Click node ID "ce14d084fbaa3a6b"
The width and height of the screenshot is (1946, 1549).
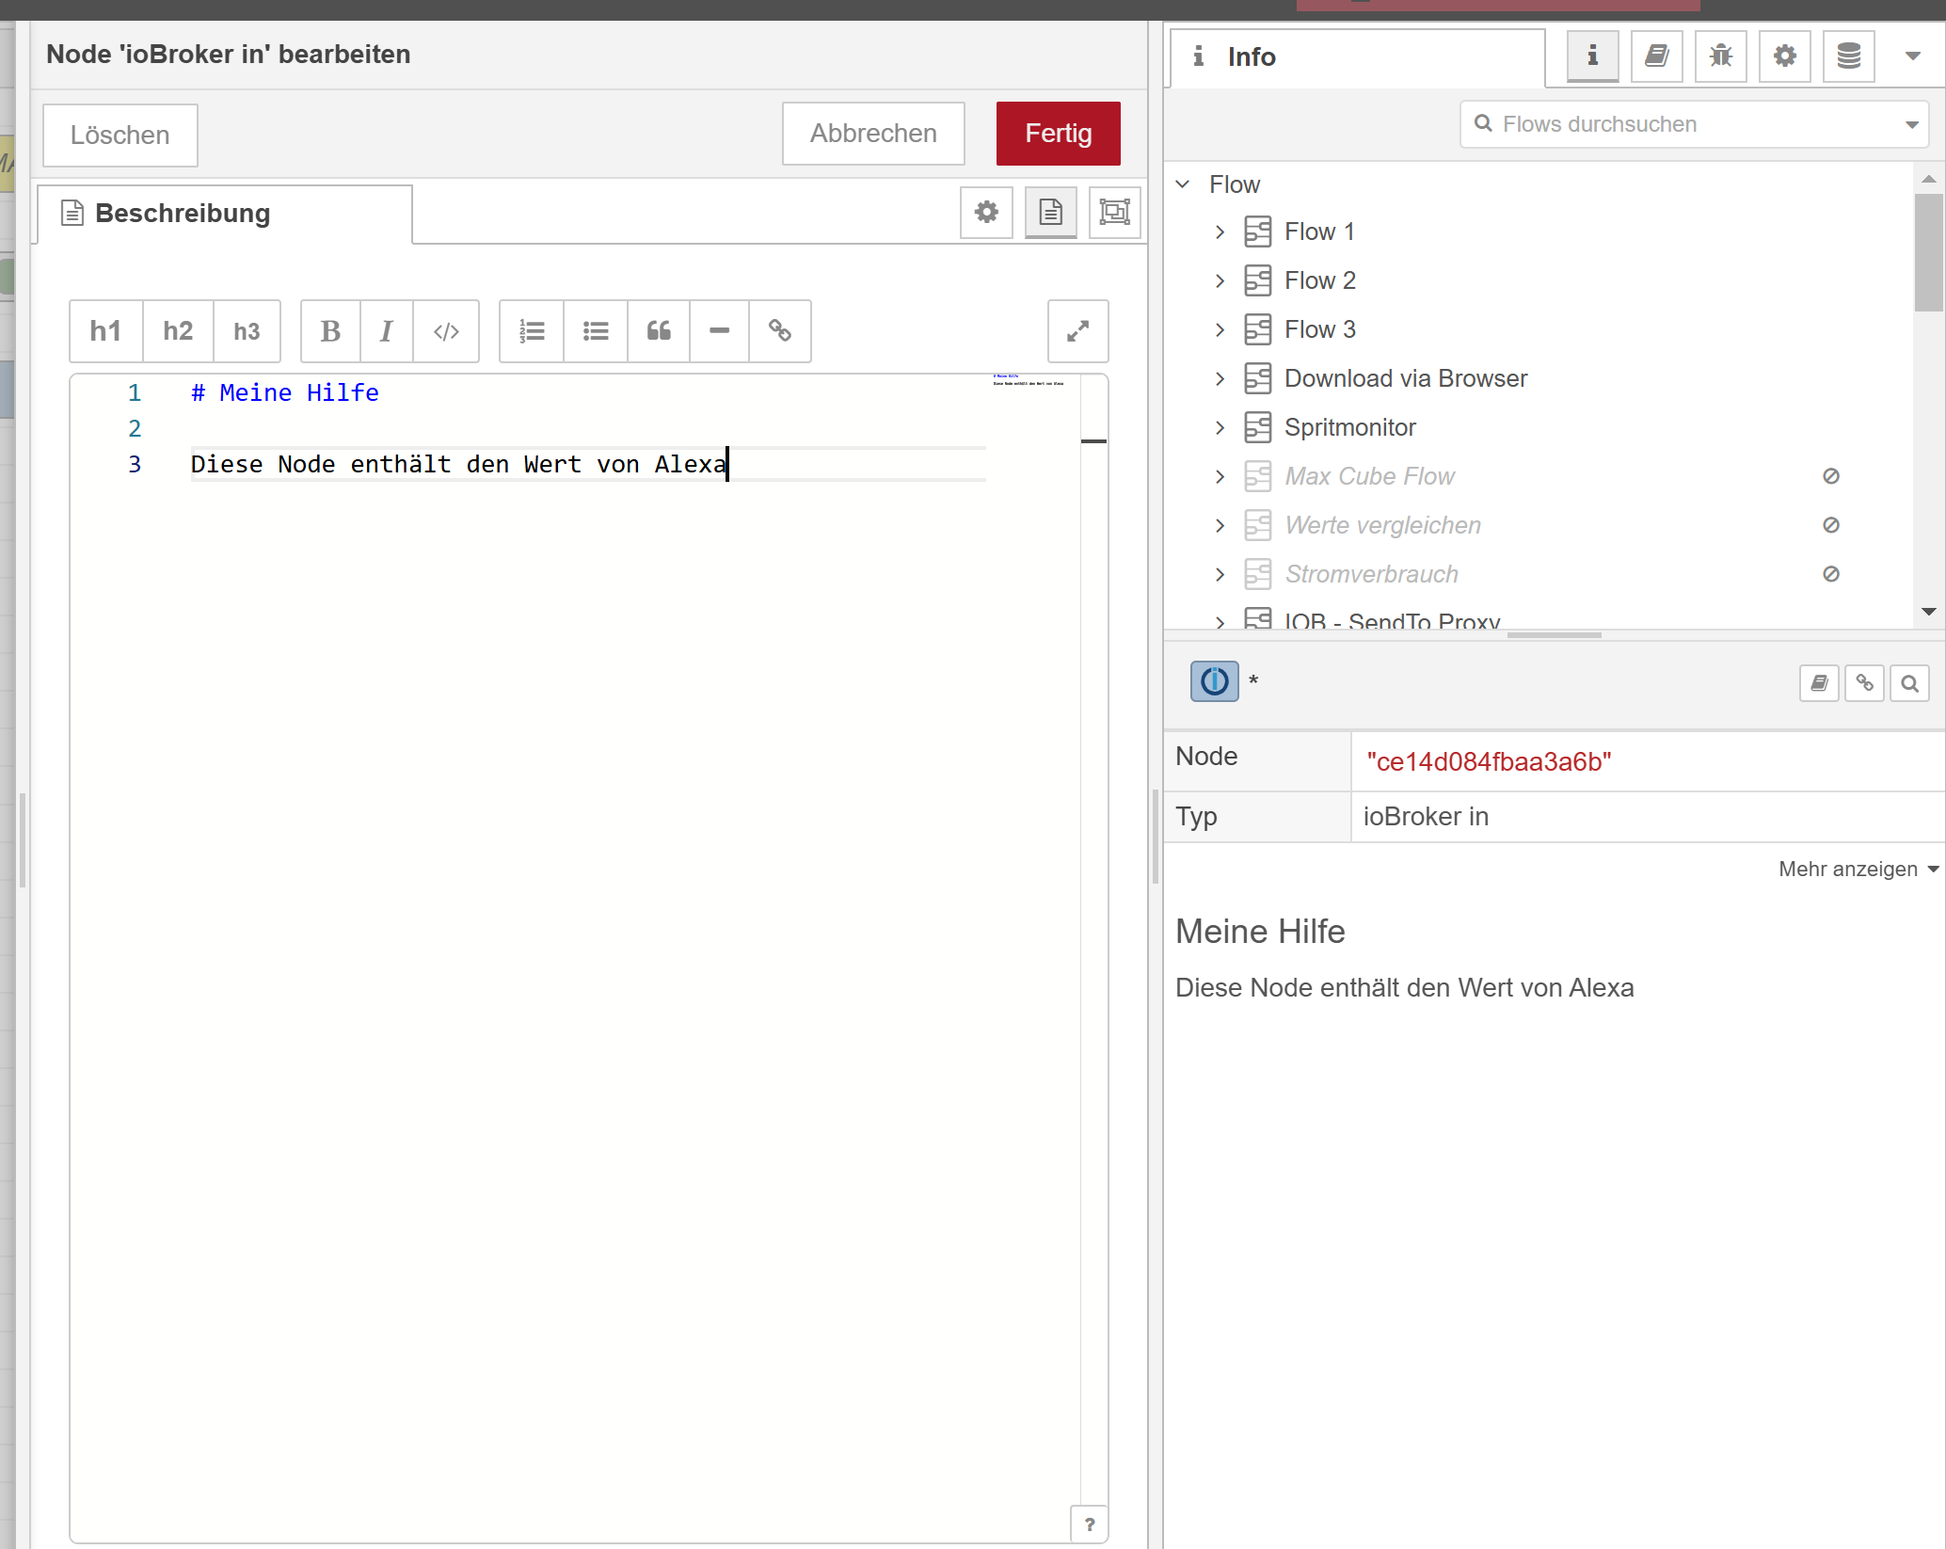1489,761
